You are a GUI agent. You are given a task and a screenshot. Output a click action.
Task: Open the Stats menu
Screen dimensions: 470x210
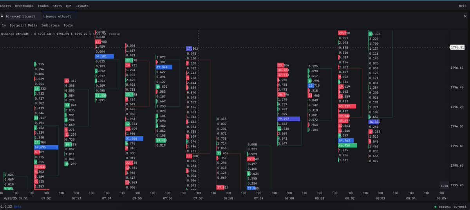tap(57, 6)
